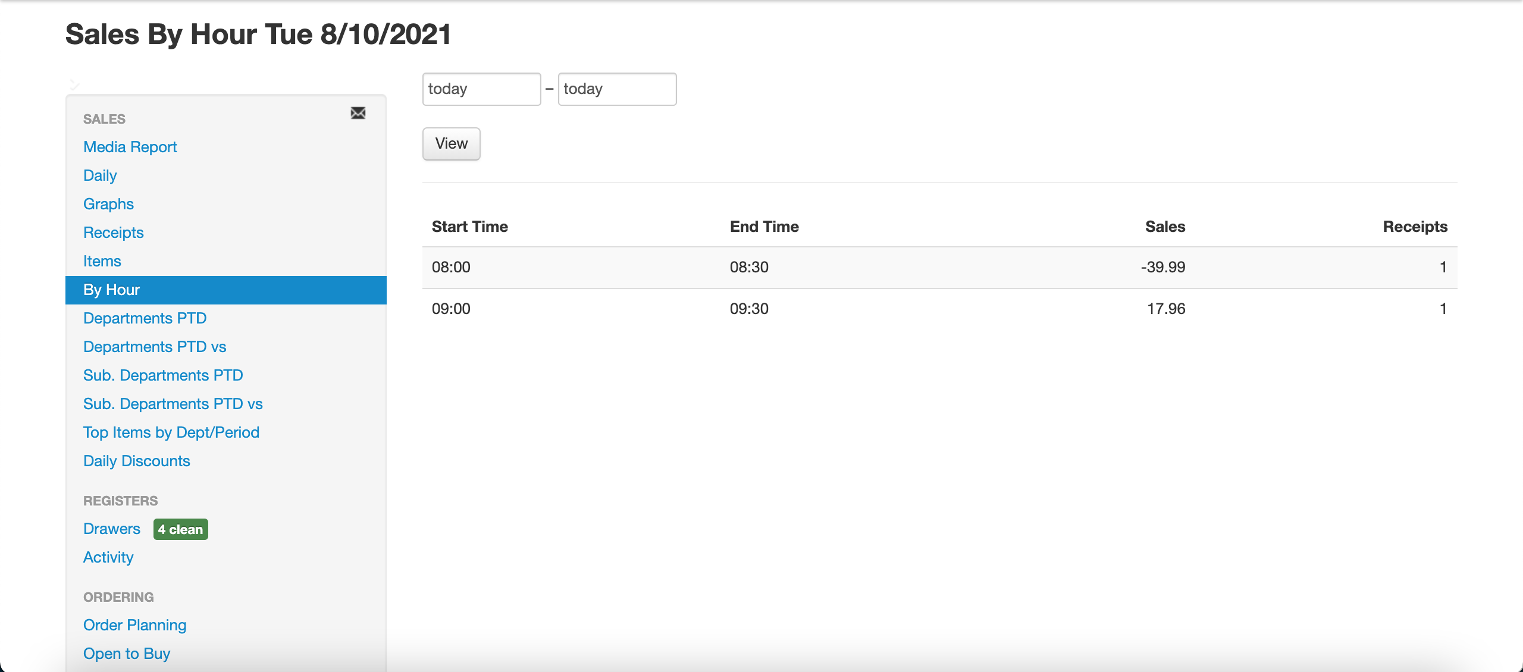Open the Departments PTD vs report
The image size is (1523, 672).
point(155,347)
